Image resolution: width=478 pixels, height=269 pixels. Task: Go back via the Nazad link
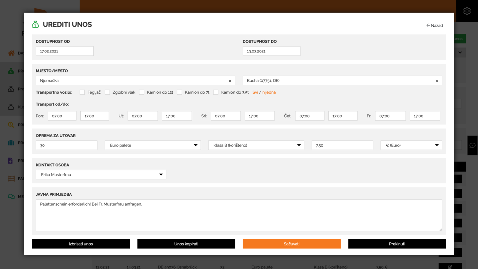pyautogui.click(x=435, y=26)
